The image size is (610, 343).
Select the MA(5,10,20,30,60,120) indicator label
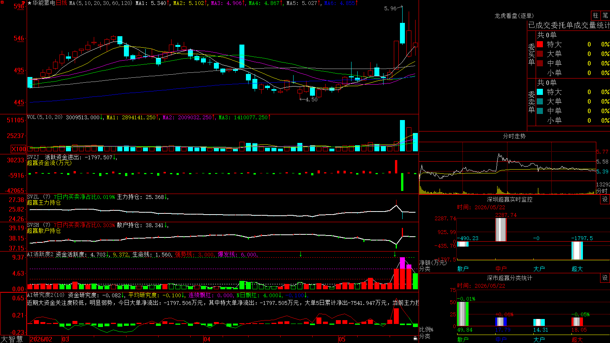pos(101,3)
